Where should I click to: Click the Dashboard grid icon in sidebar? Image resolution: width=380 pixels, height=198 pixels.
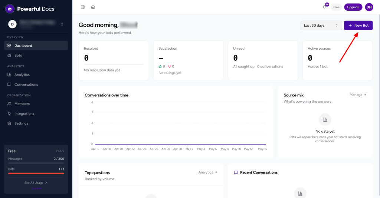pos(9,46)
